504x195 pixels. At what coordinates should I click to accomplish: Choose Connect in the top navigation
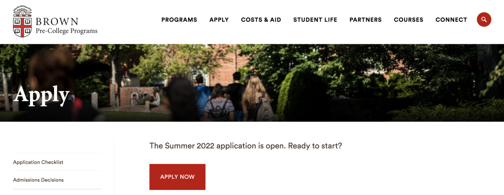451,20
